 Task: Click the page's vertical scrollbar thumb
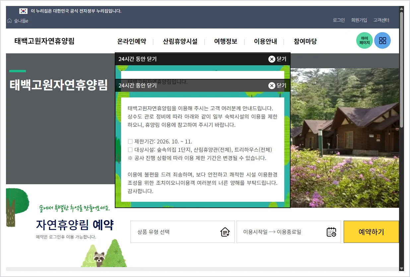coord(401,70)
